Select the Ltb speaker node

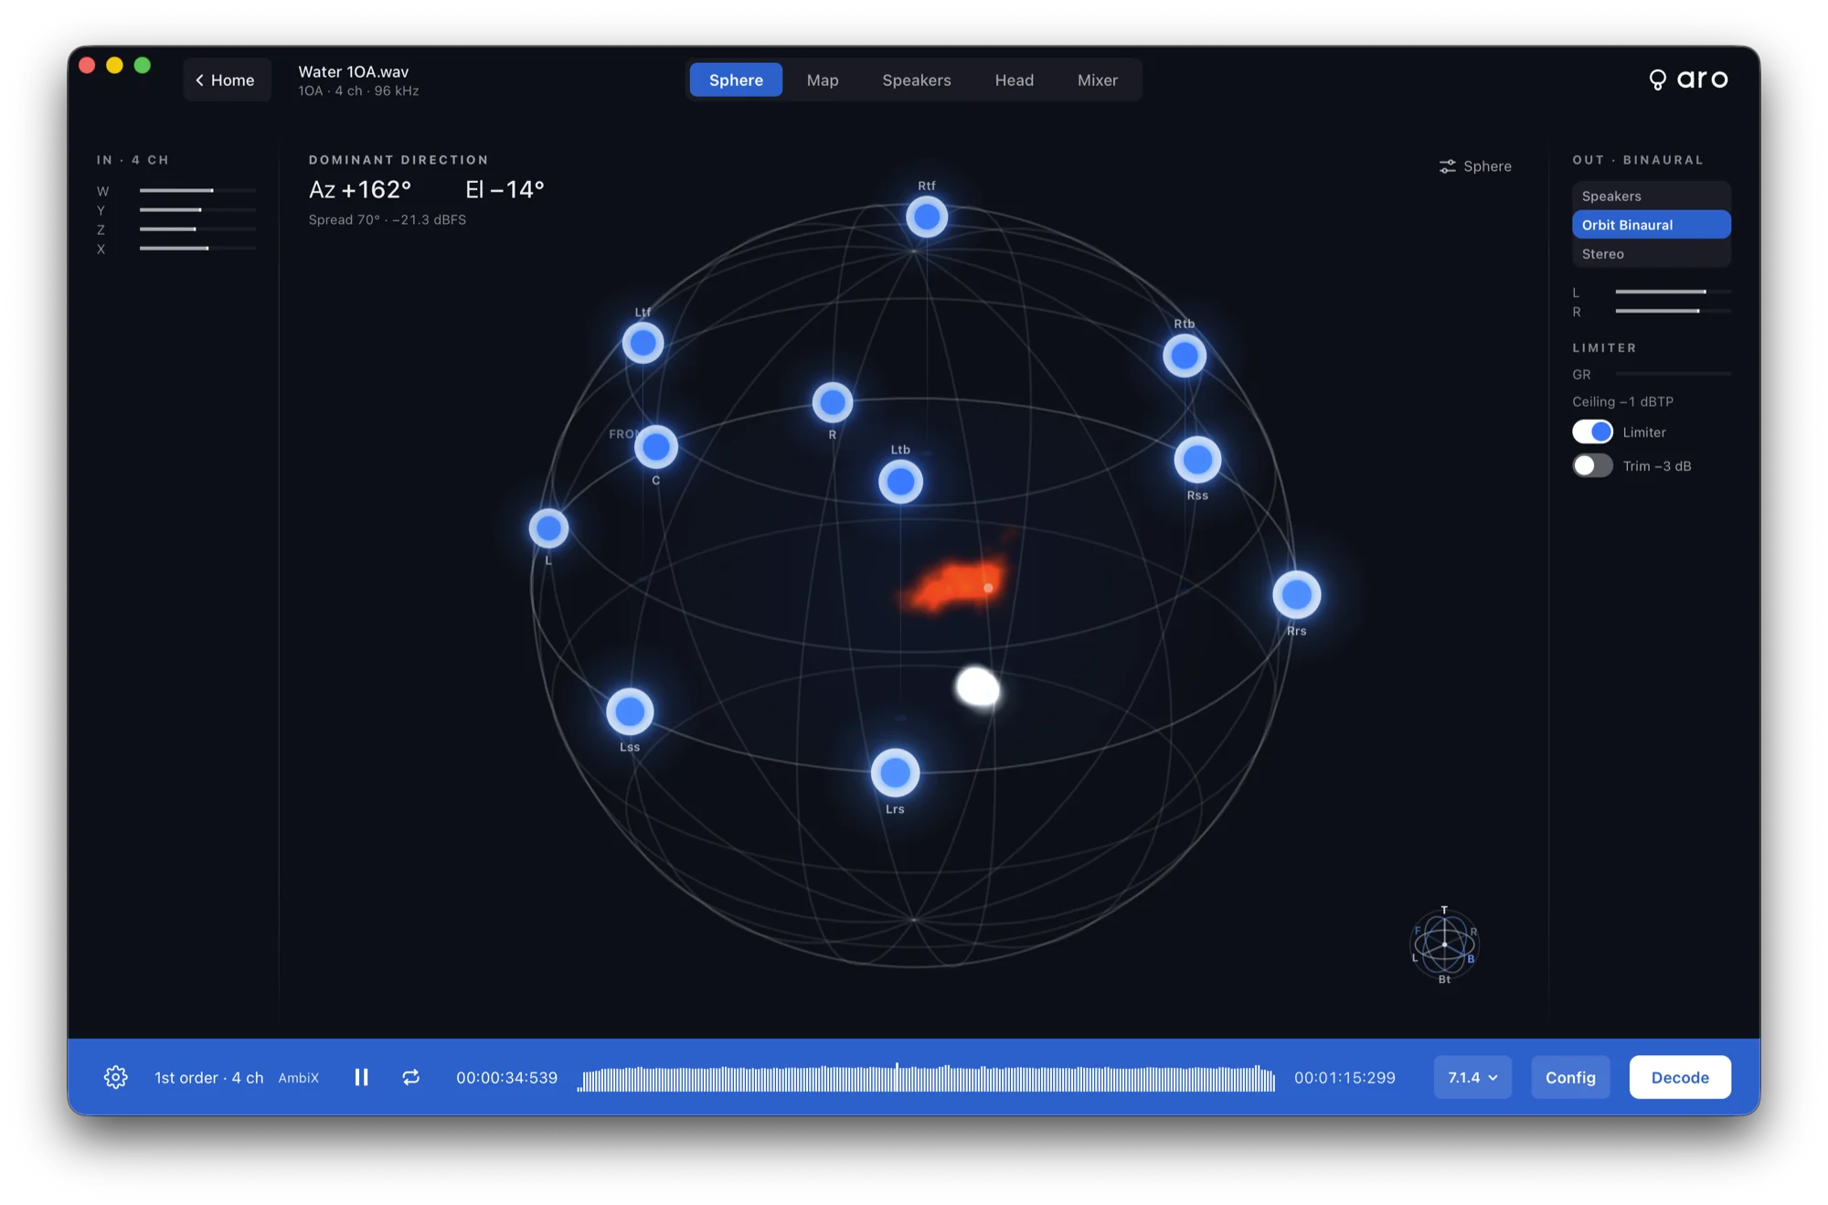900,482
